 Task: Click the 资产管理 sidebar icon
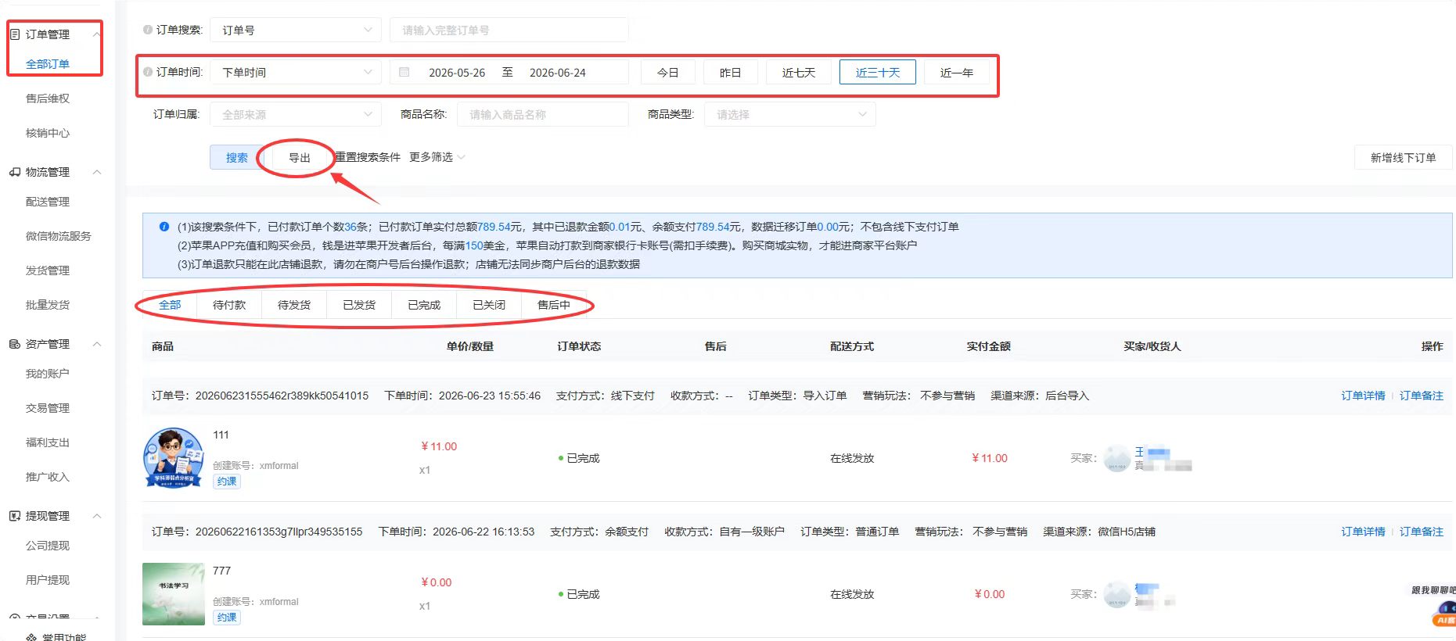[x=15, y=344]
